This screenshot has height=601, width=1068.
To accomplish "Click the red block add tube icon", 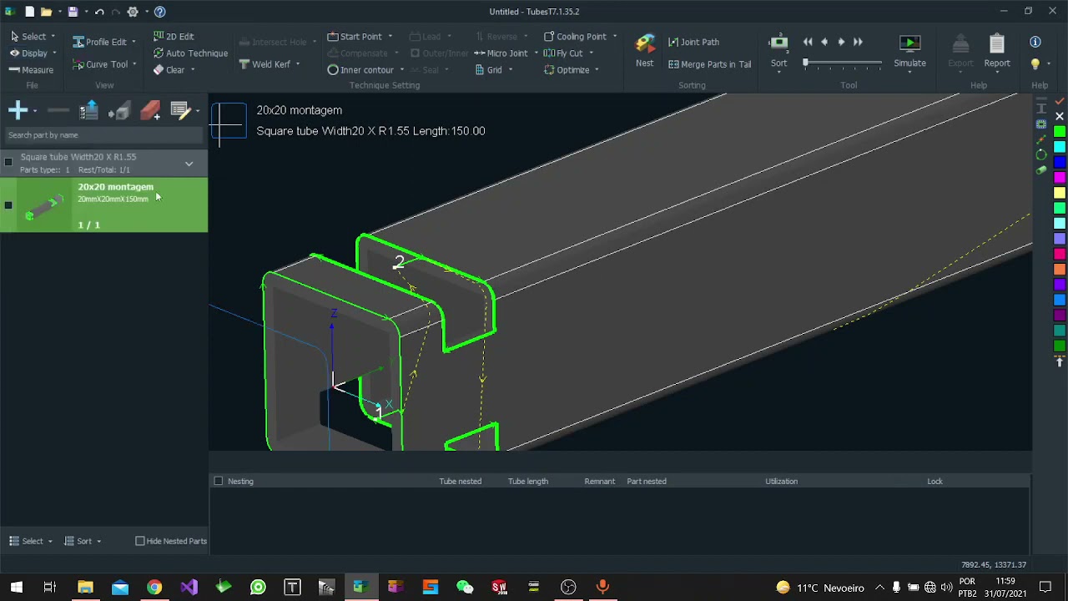I will (150, 110).
